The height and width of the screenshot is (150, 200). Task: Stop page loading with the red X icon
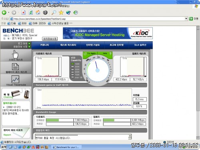pos(24,12)
